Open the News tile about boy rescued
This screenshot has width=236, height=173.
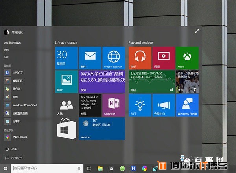tap(90, 105)
